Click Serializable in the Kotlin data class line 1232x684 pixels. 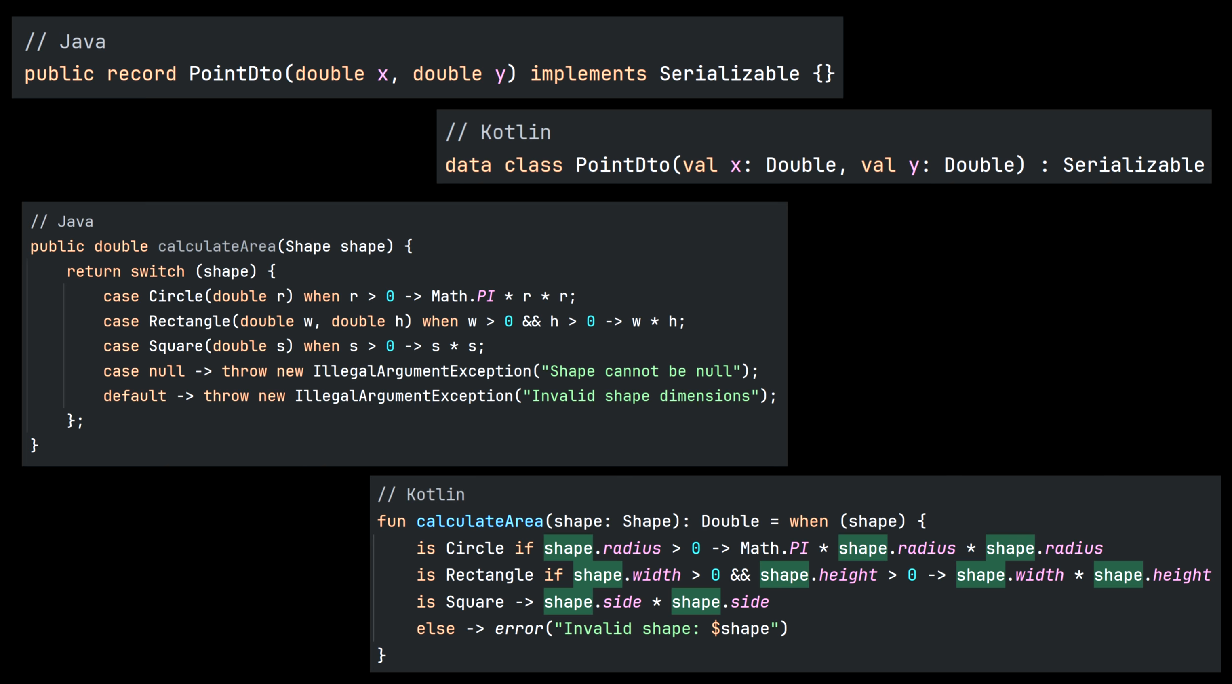click(1133, 166)
